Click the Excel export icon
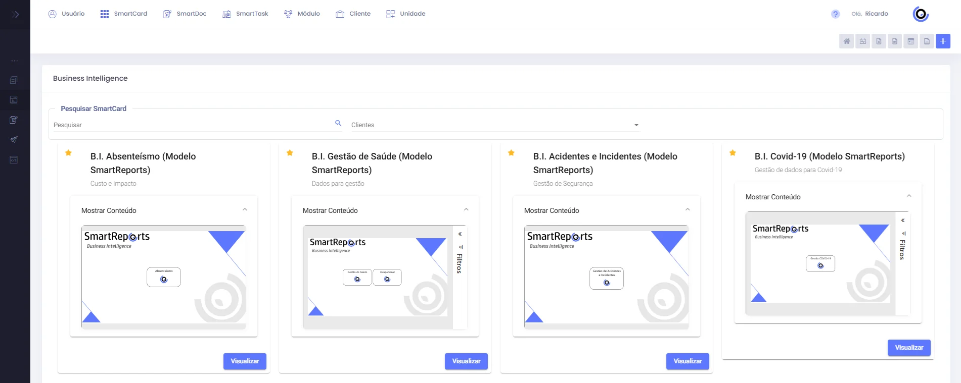Screen dimensions: 961x383 coord(879,41)
